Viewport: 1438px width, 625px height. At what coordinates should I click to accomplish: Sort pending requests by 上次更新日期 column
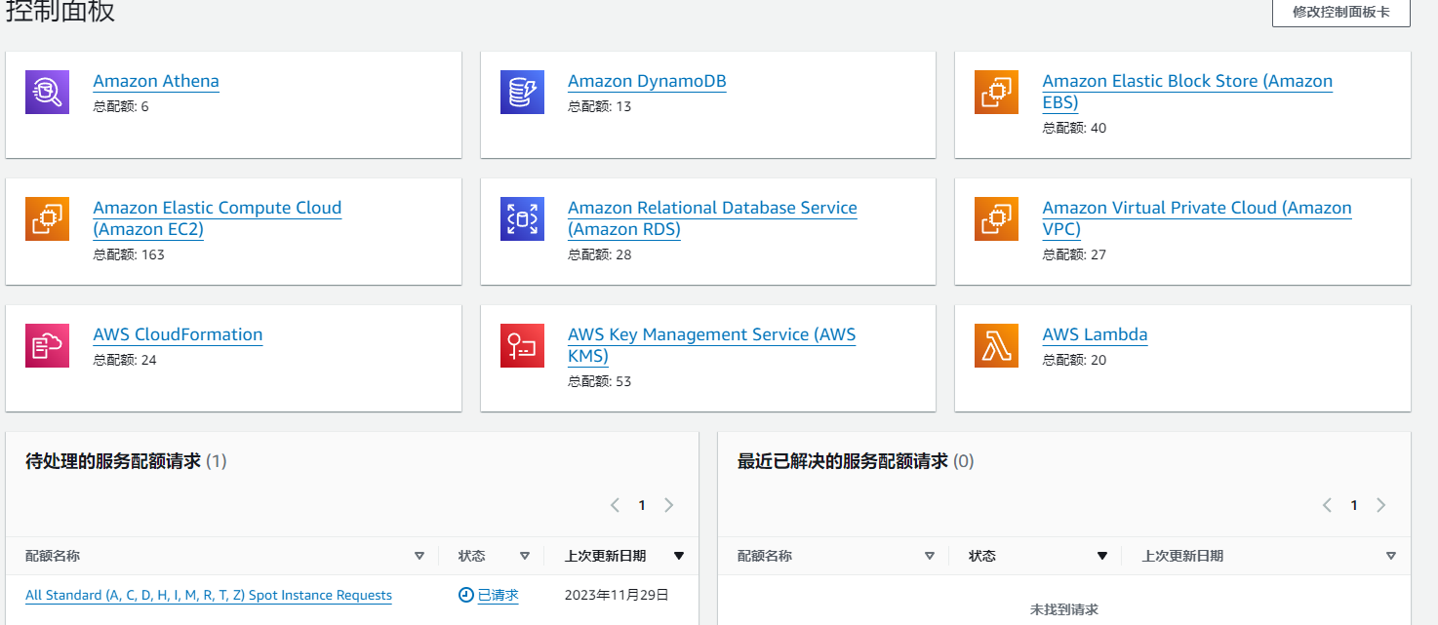click(x=679, y=556)
